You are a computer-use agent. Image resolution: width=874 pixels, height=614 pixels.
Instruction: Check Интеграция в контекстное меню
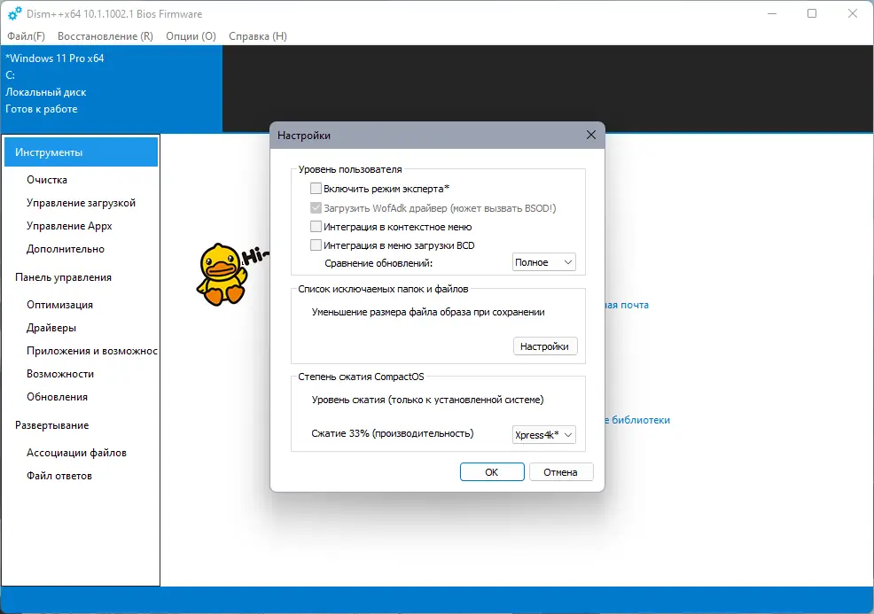click(316, 227)
